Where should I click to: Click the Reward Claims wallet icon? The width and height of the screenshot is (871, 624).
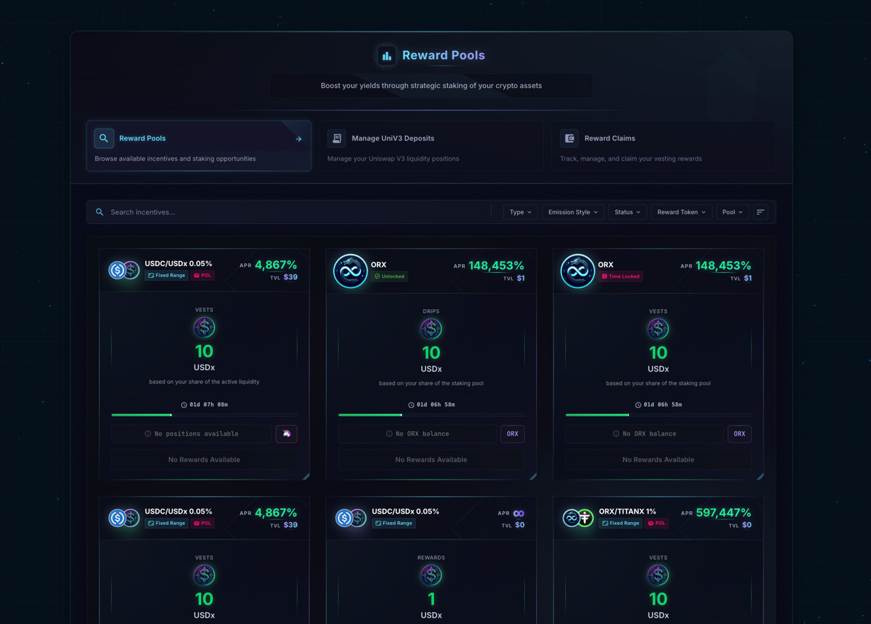tap(569, 138)
